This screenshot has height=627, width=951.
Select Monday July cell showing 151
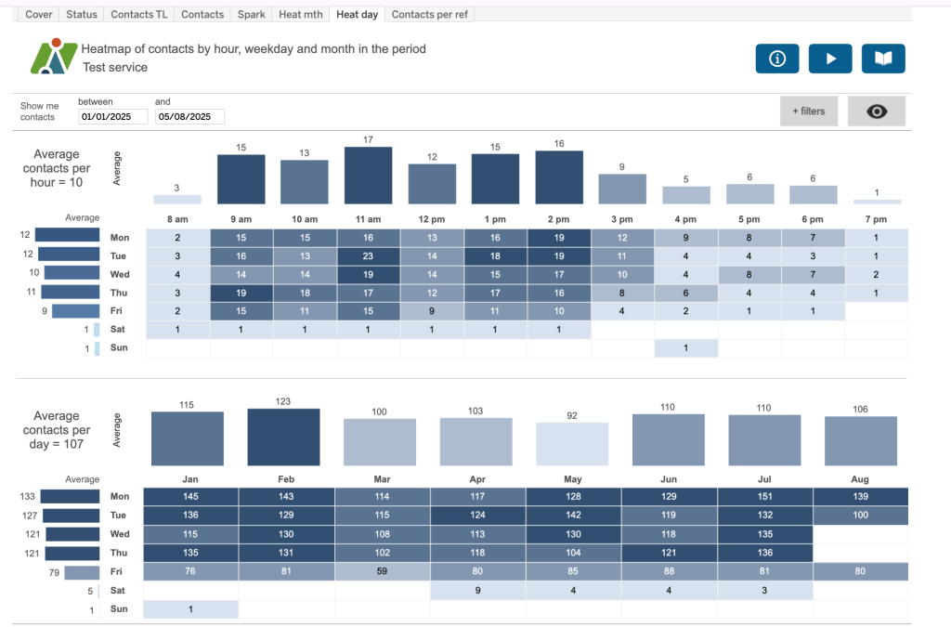tap(765, 497)
